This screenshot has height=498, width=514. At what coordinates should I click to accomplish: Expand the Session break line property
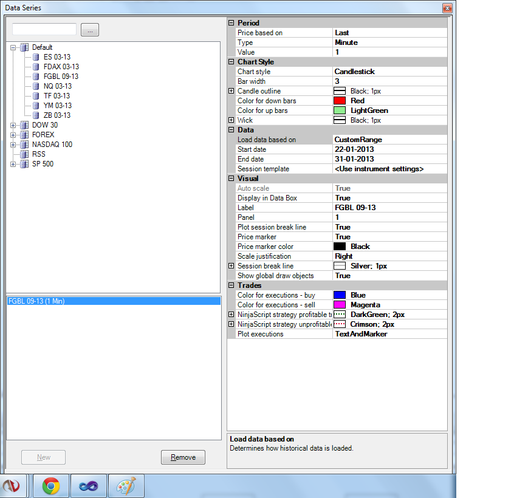click(x=231, y=266)
